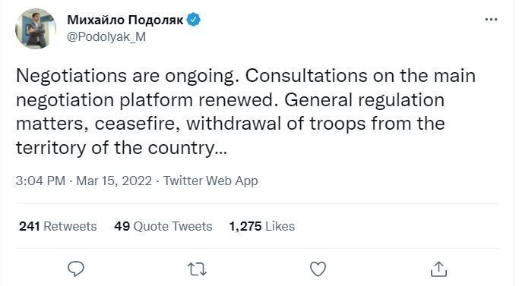Open the author's profile picture

(x=36, y=29)
